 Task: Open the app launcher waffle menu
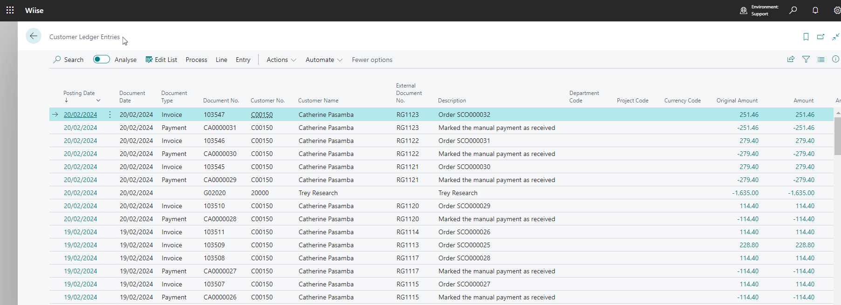click(10, 10)
